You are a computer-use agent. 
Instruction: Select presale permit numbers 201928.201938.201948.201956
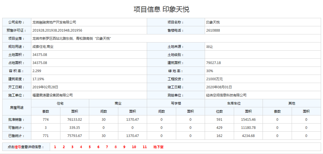[57, 30]
